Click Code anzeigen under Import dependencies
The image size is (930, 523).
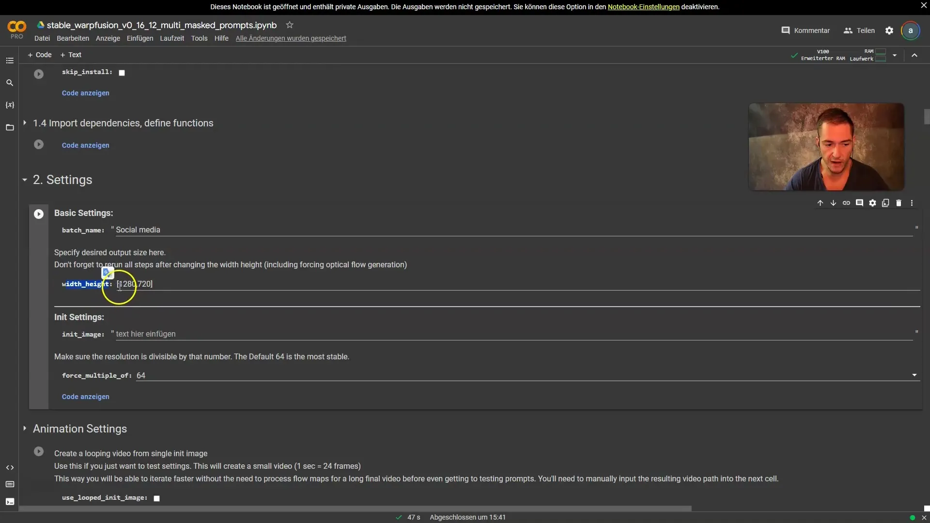[x=85, y=146]
